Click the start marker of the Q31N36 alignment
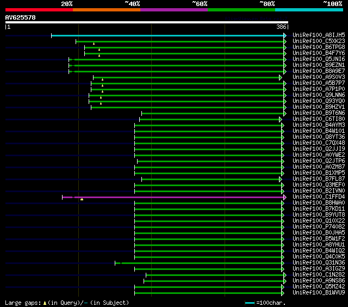The width and height of the screenshot is (348, 307). [x=115, y=263]
